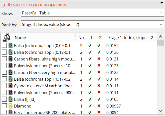Click purple record icon beside Beryllium grade SR-200

tap(10, 112)
